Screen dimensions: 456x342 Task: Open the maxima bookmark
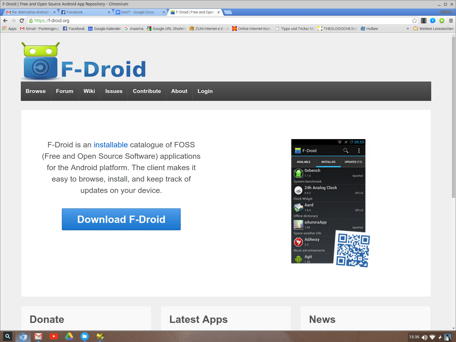tap(134, 28)
